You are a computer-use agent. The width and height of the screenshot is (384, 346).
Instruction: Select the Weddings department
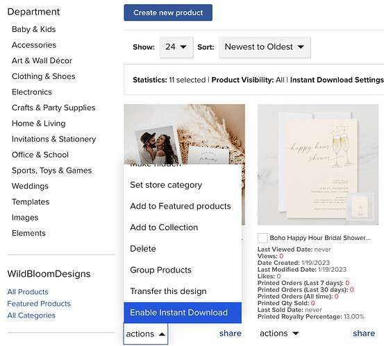tap(30, 186)
